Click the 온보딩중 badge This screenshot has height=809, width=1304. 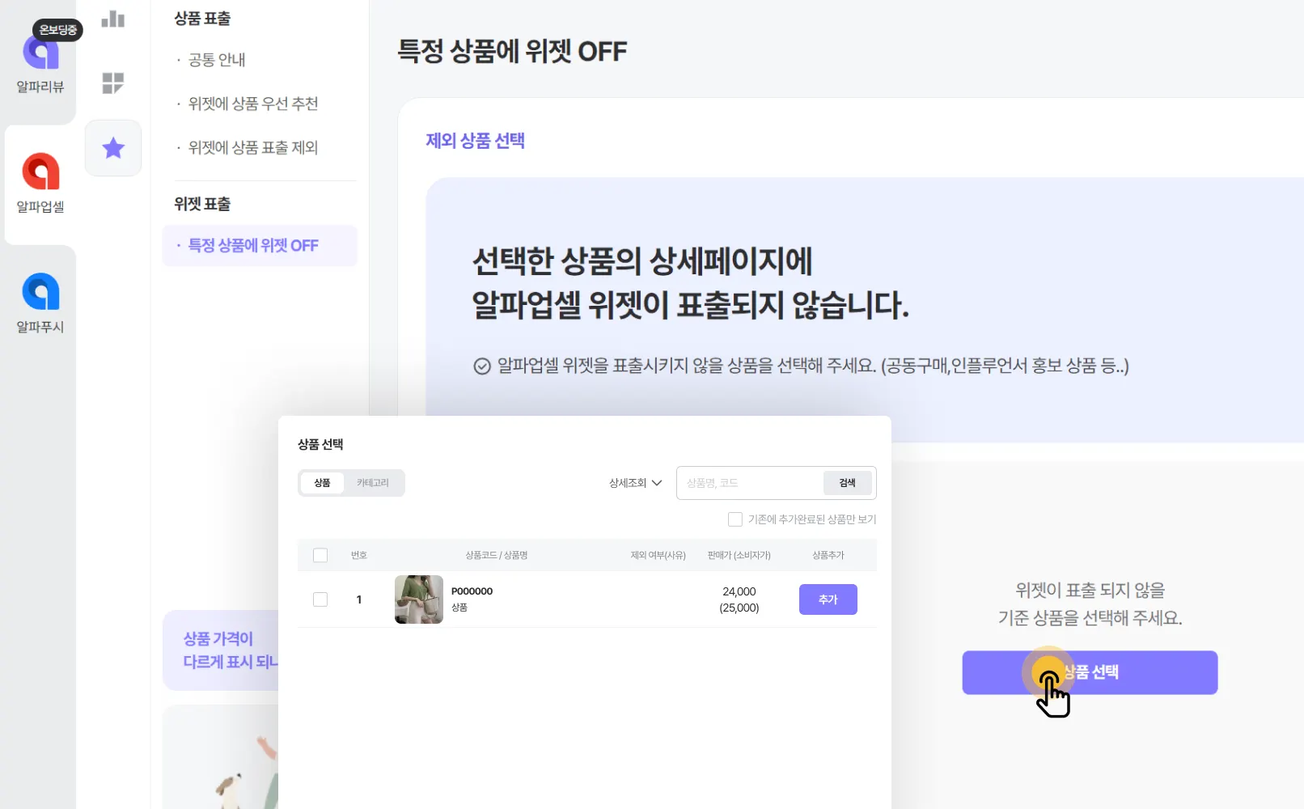[58, 30]
